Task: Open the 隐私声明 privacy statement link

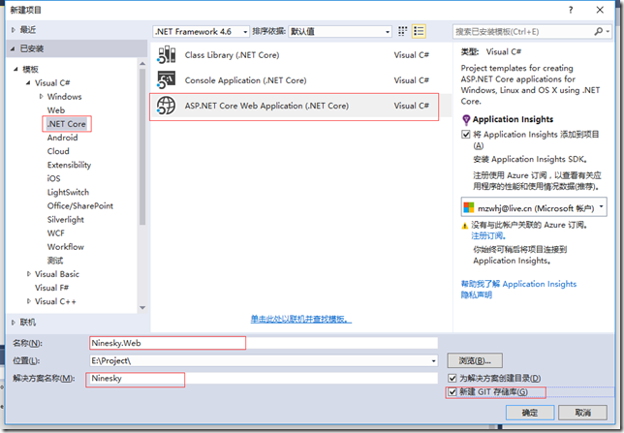Action: [x=477, y=294]
